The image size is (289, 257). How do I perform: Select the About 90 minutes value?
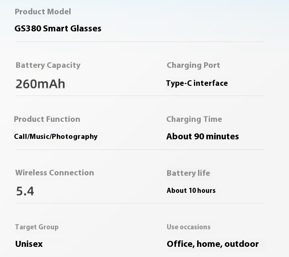(203, 137)
